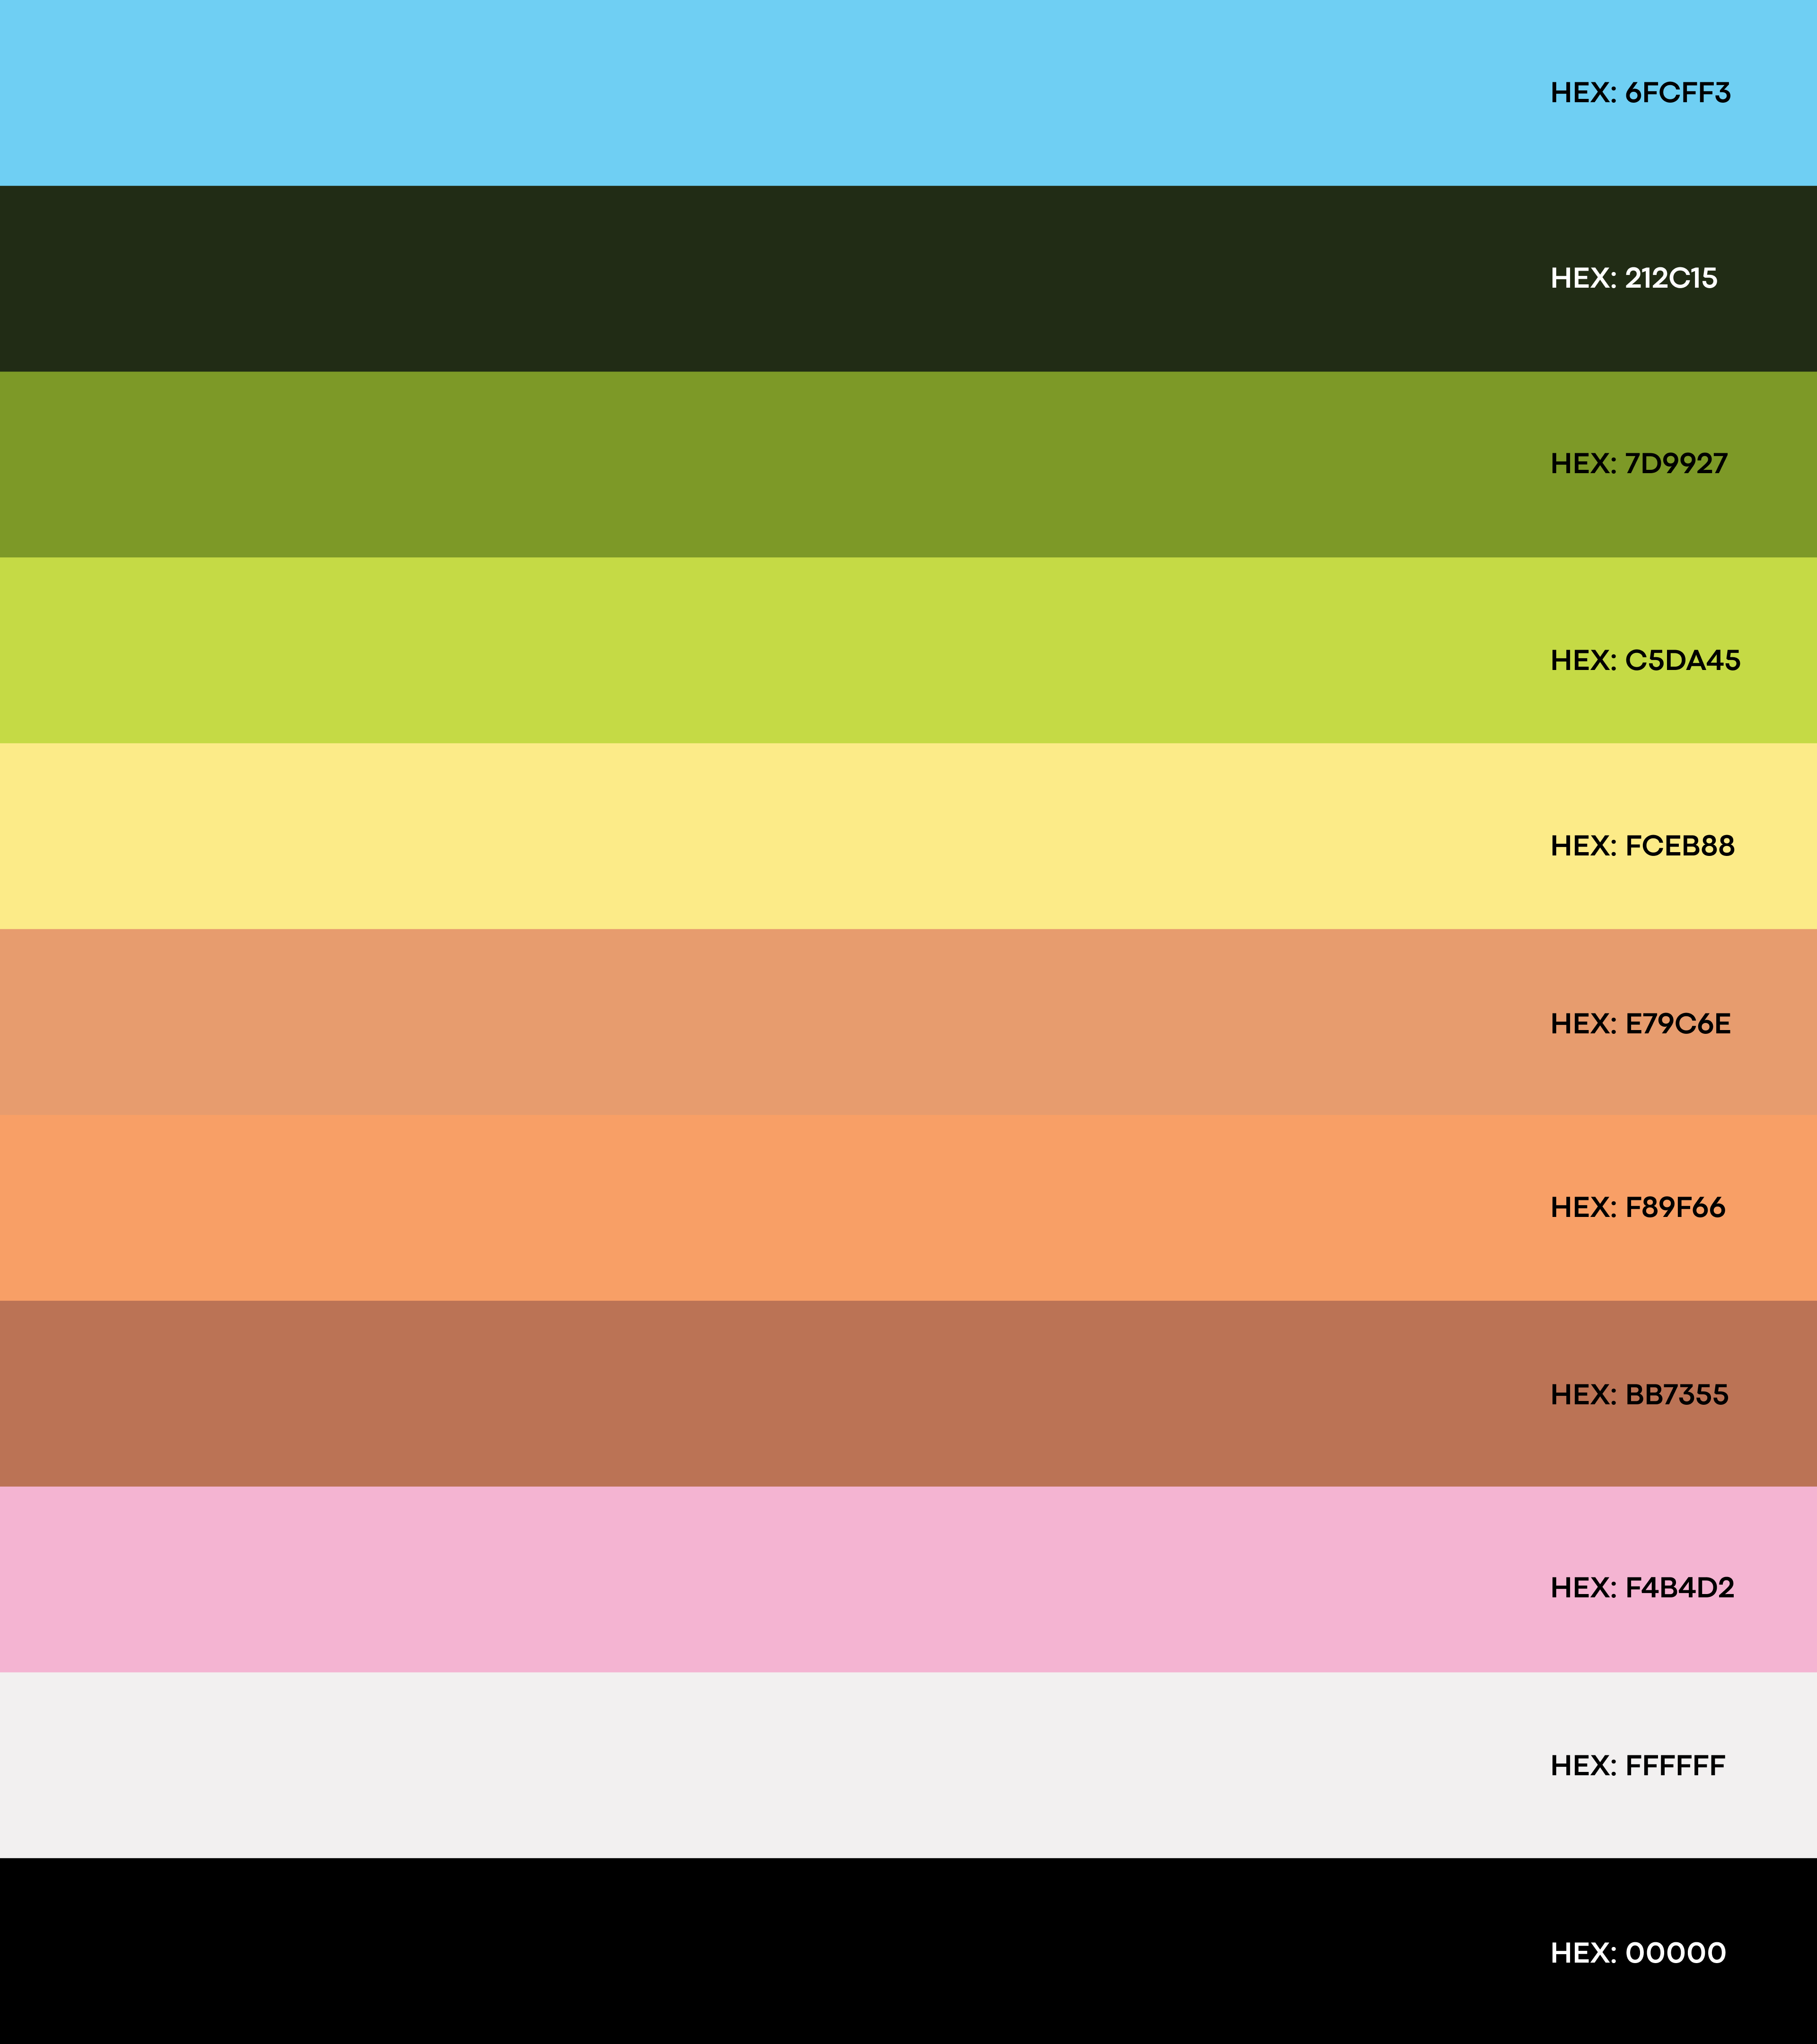Click the 'HEX: BB7355' text label

click(x=1639, y=1395)
